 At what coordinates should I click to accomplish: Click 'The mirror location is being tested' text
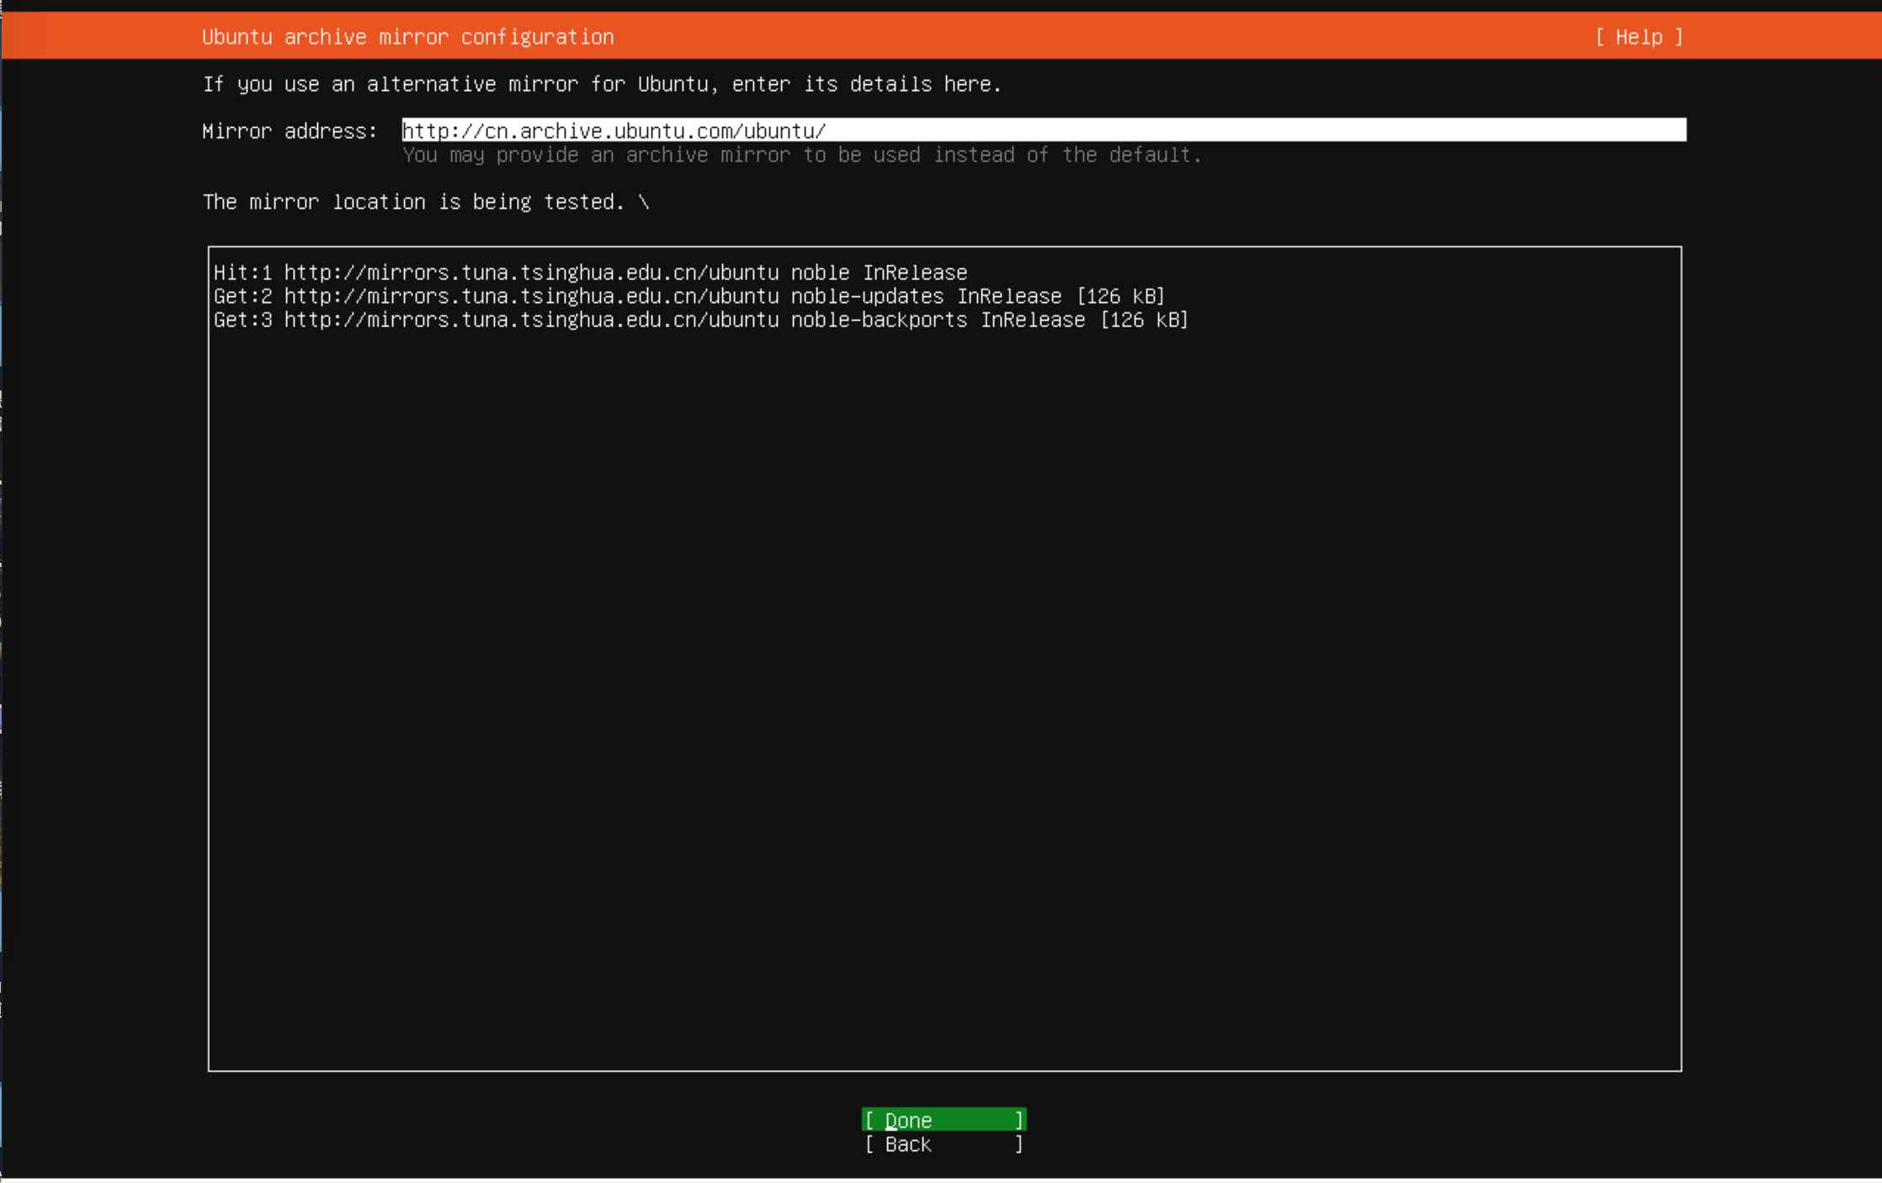pos(412,202)
